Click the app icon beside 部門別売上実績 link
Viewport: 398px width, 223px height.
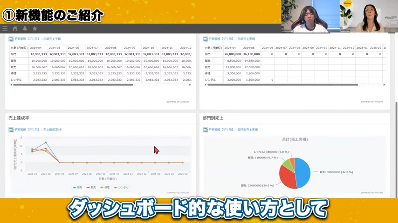(205, 130)
